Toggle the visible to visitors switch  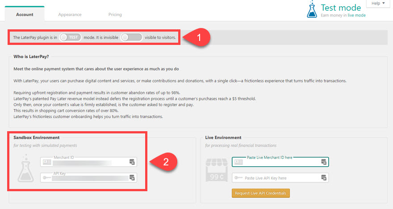click(x=131, y=37)
